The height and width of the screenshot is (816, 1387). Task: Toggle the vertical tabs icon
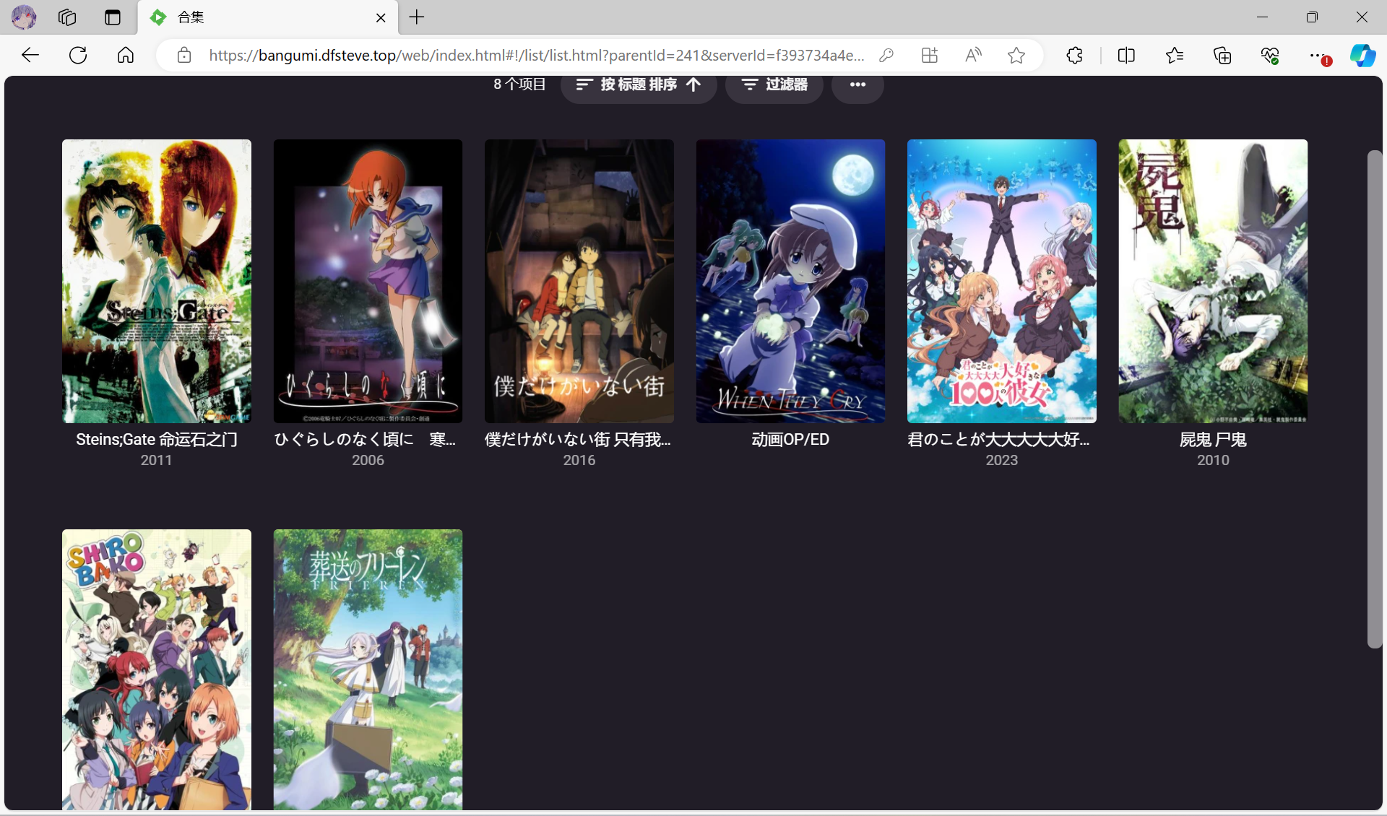(113, 17)
